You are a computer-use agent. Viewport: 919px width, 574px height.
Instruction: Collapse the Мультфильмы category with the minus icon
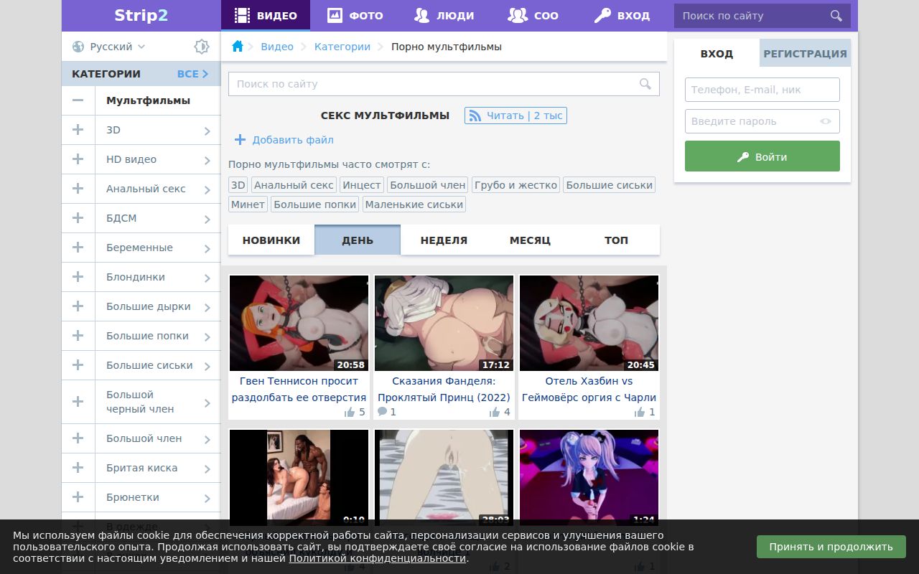[78, 100]
